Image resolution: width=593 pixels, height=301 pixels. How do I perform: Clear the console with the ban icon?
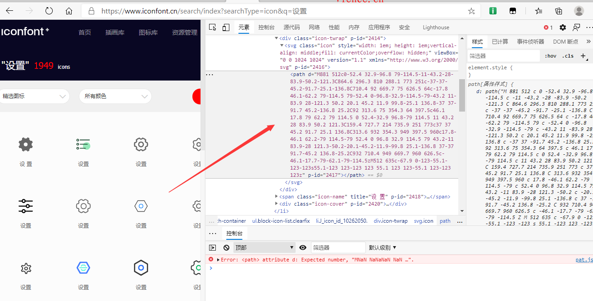[x=226, y=247]
